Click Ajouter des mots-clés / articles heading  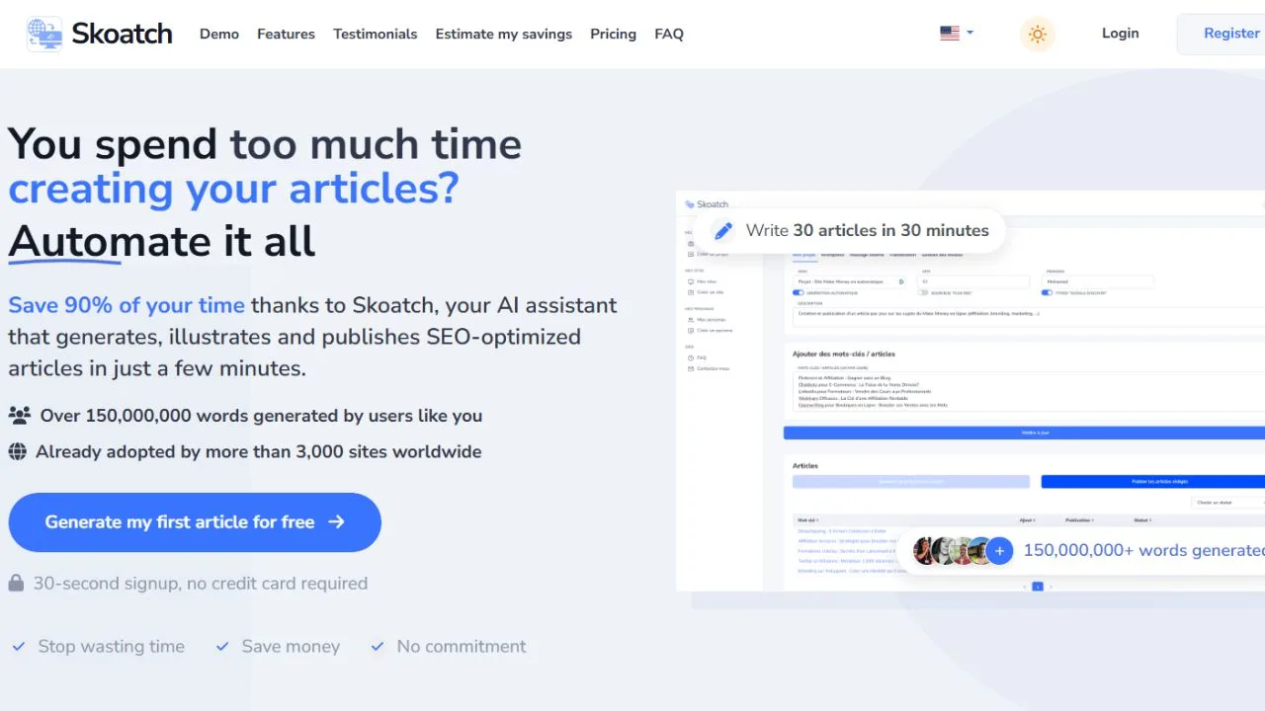(x=844, y=354)
